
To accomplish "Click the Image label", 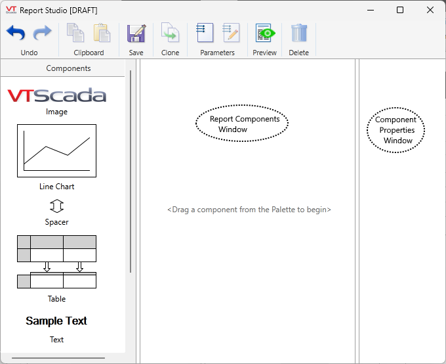I will 56,112.
